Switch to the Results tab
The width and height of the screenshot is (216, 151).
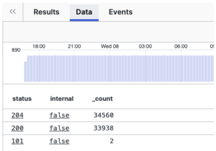tap(47, 12)
